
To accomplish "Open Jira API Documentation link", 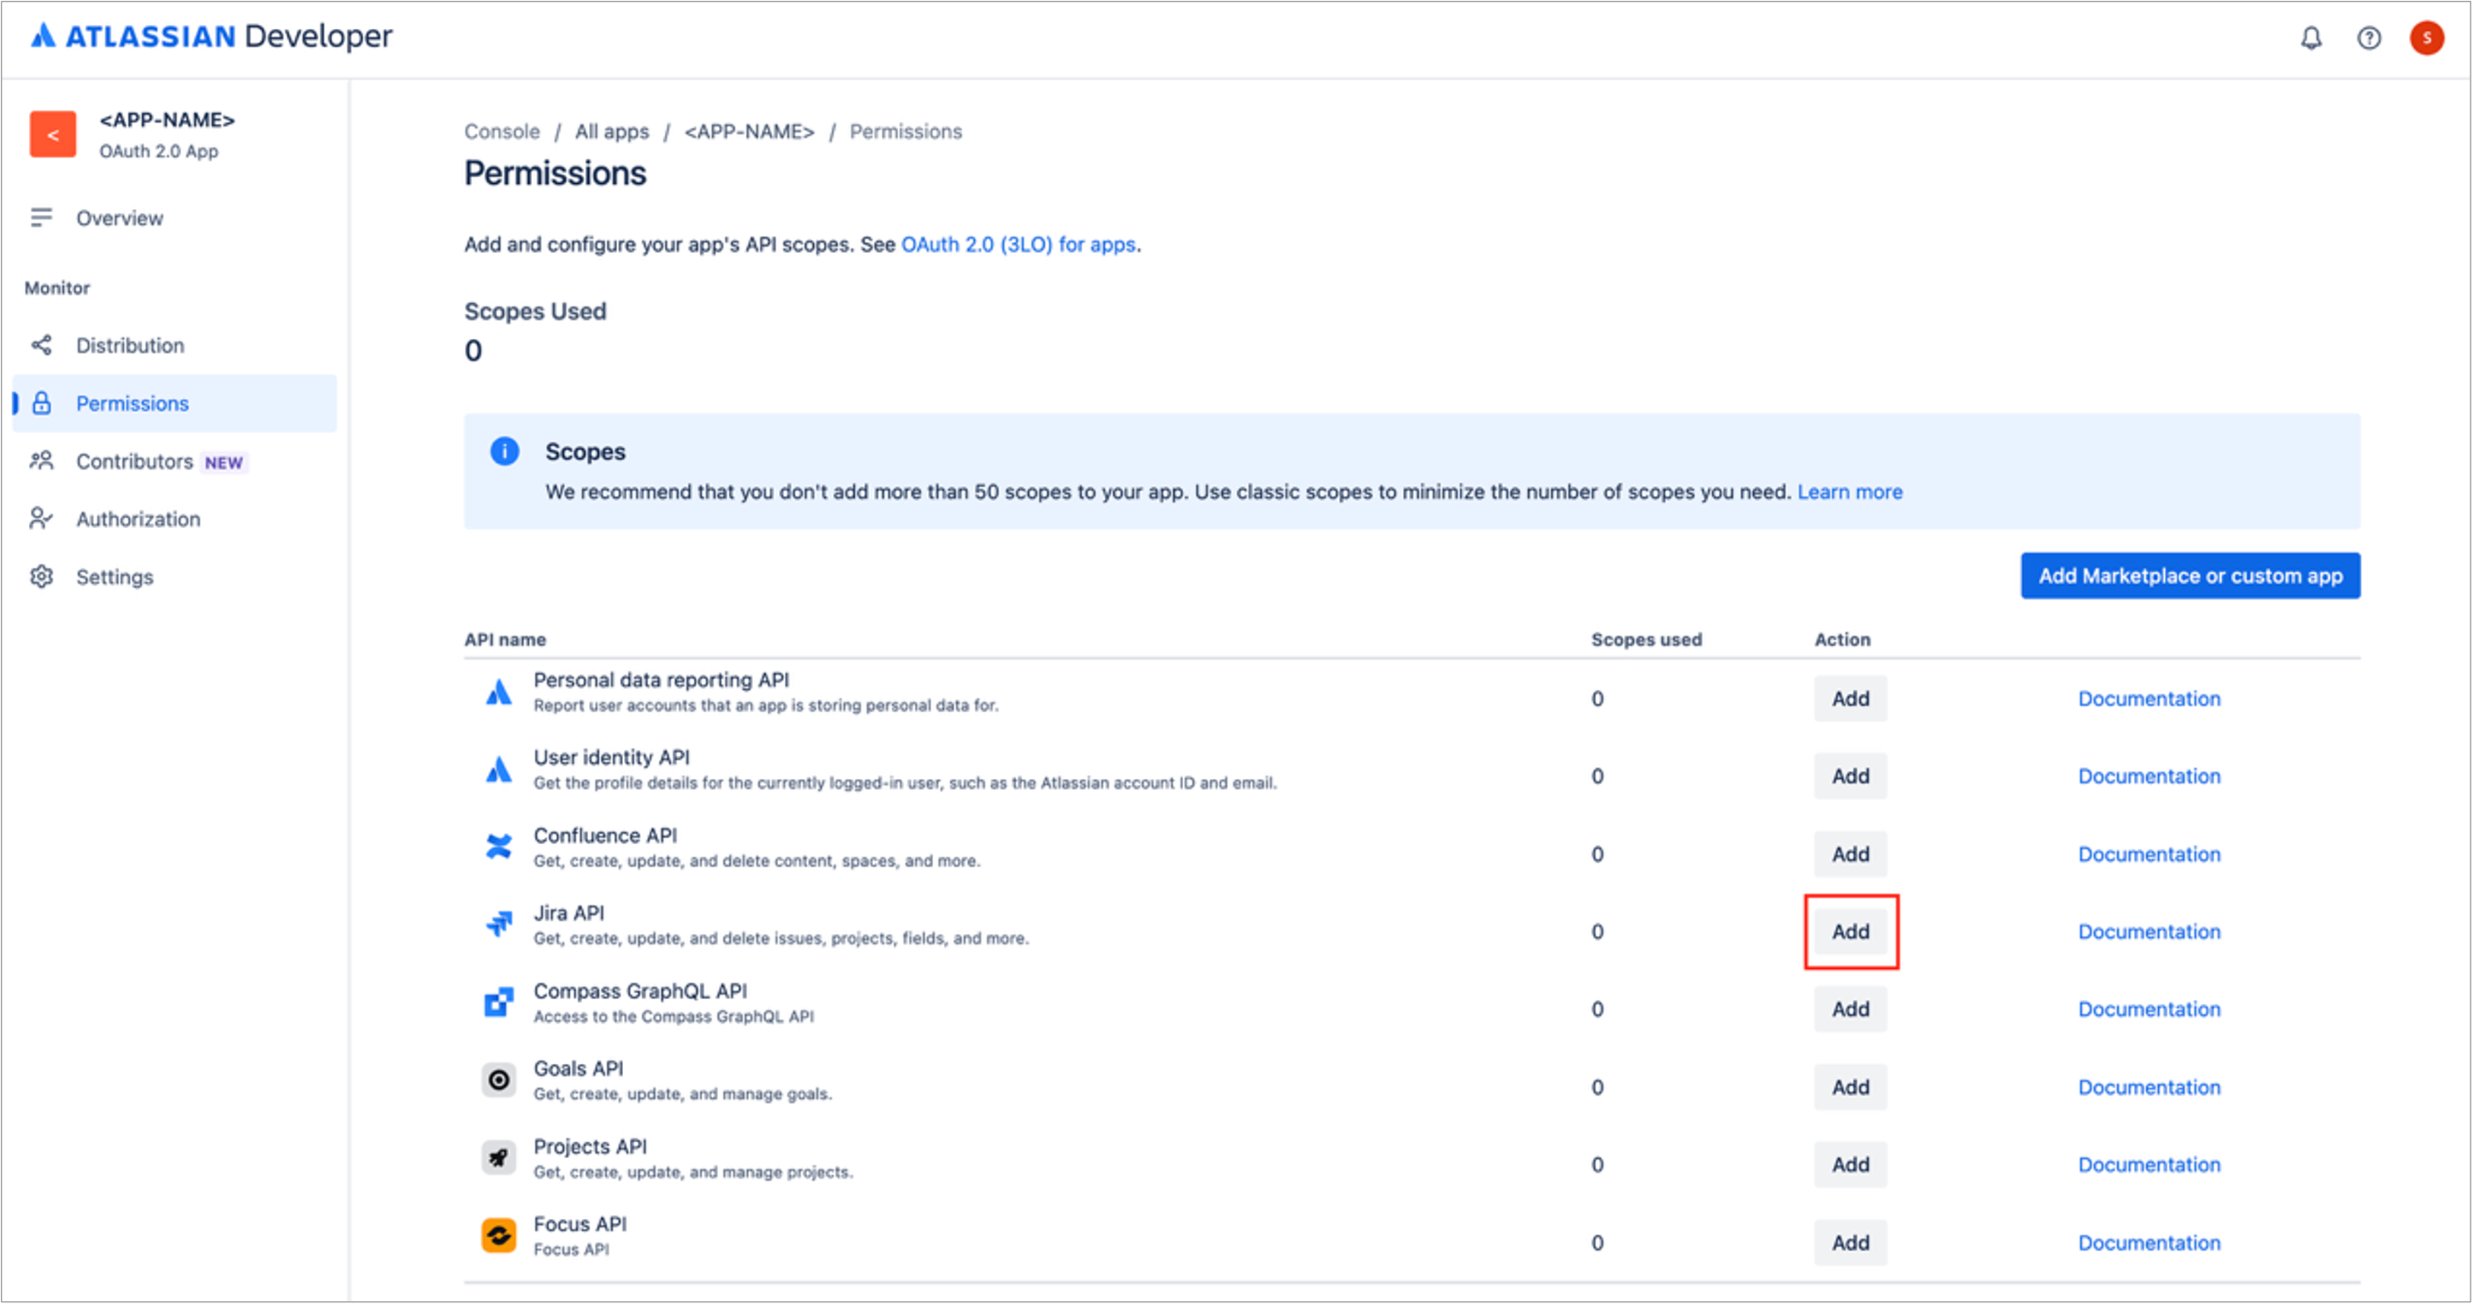I will click(2149, 932).
